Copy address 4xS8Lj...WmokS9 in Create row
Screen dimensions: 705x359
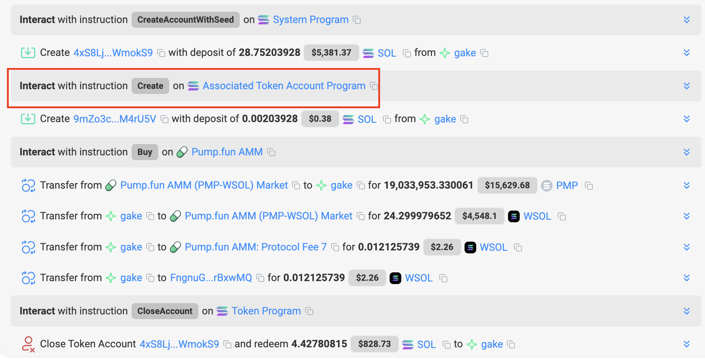click(x=161, y=53)
